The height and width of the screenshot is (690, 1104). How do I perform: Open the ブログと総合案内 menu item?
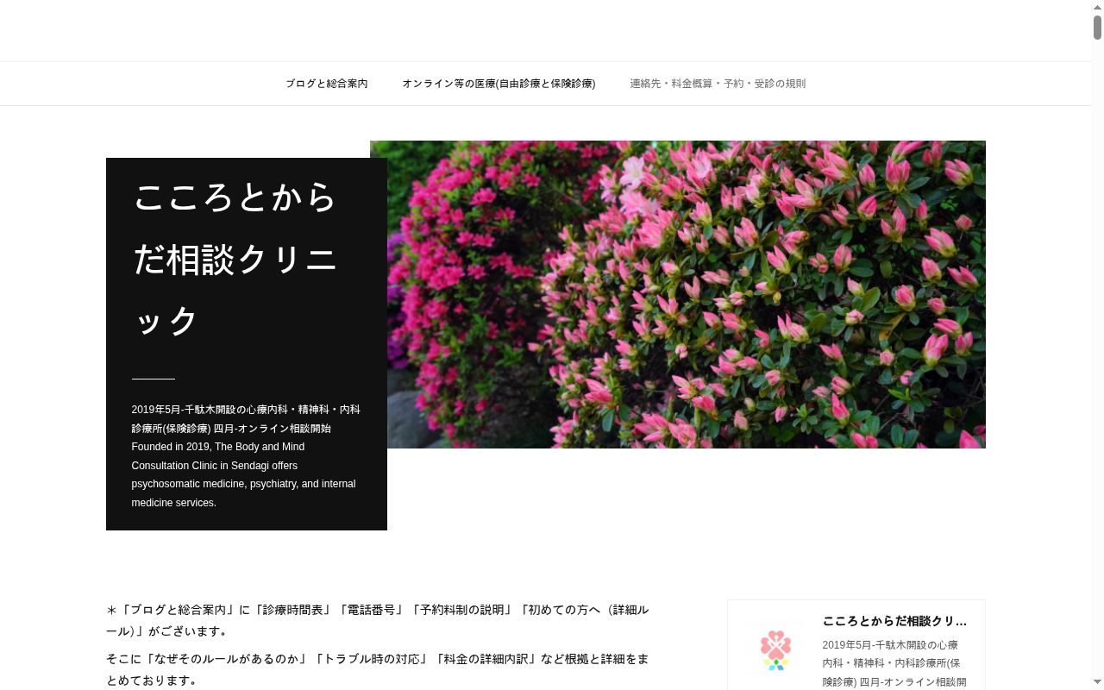327,84
